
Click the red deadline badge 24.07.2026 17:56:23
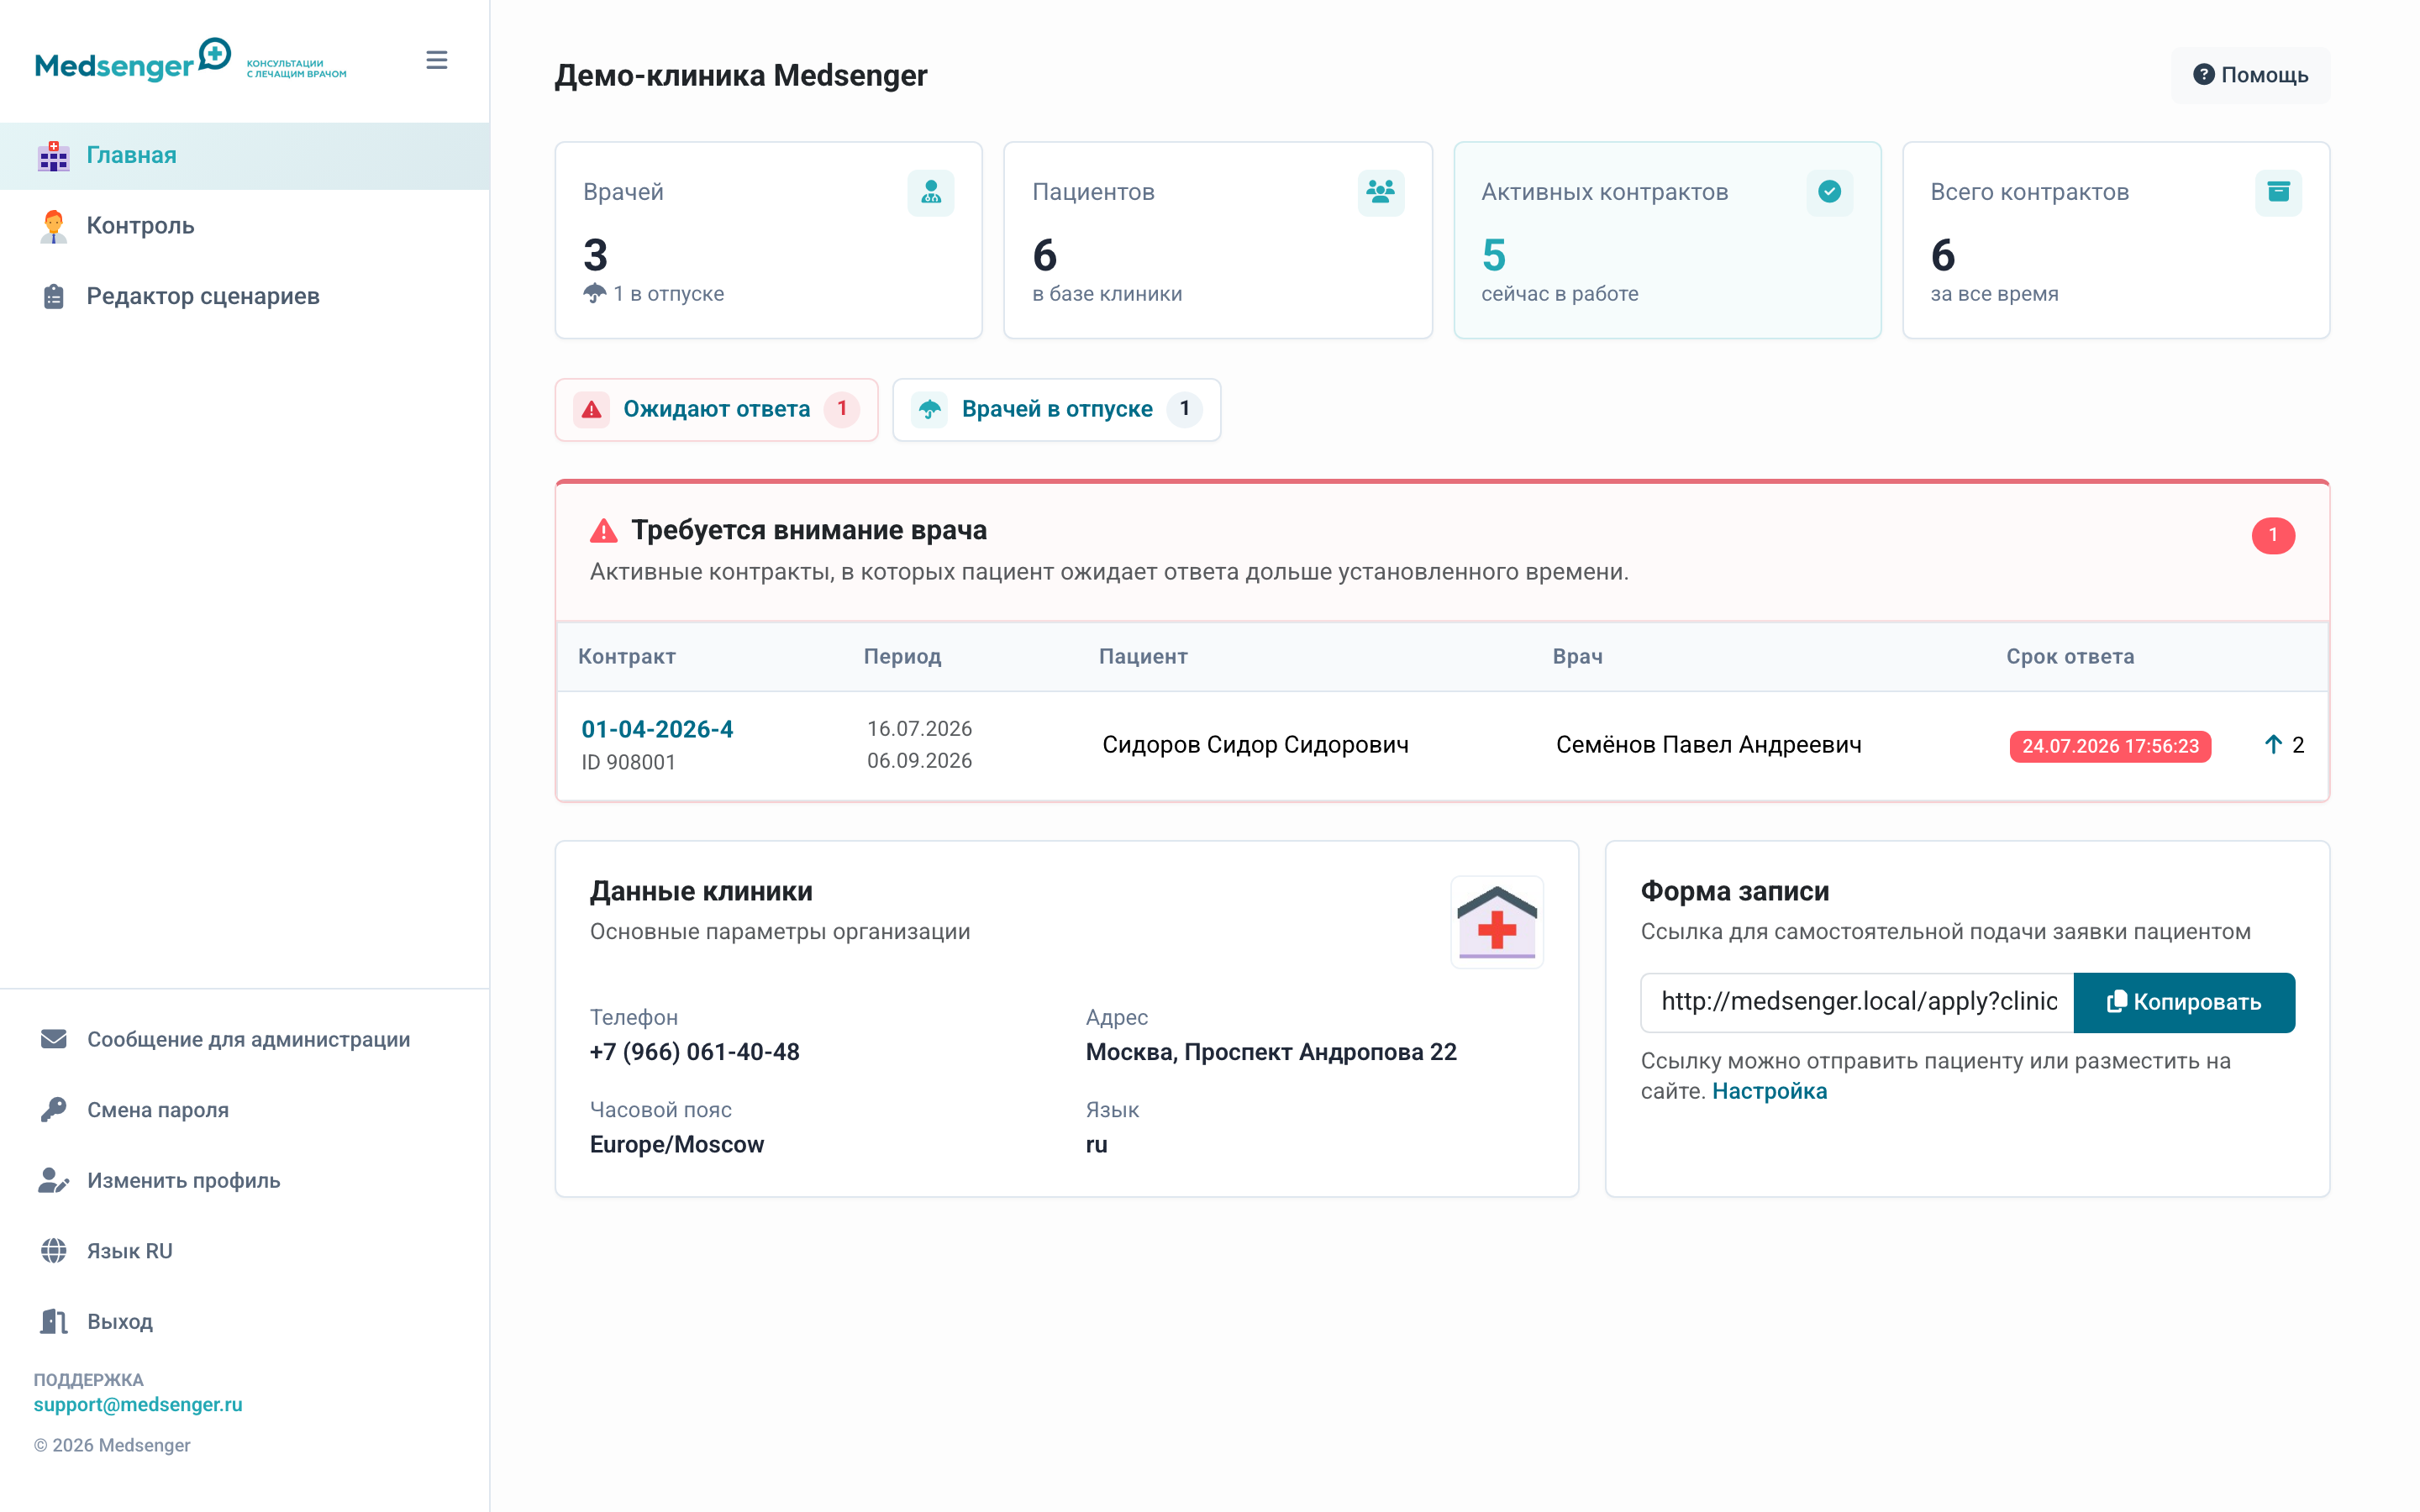[x=2110, y=746]
